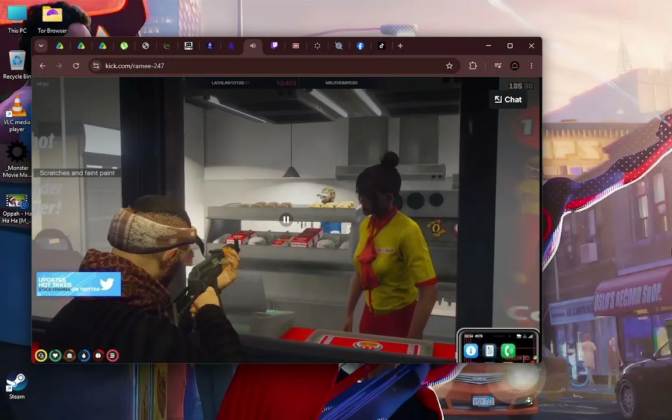
Task: Launch Steam from the desktop
Action: [x=17, y=385]
